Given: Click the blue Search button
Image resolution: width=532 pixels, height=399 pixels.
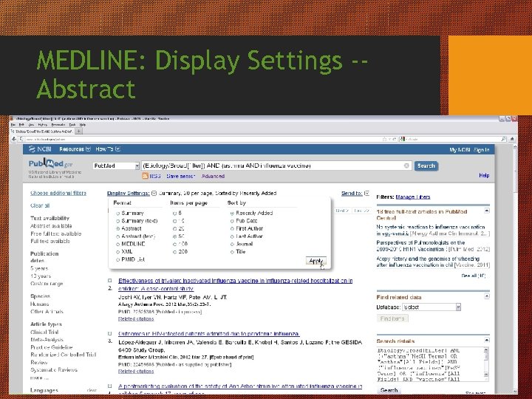Looking at the screenshot, I should 426,166.
